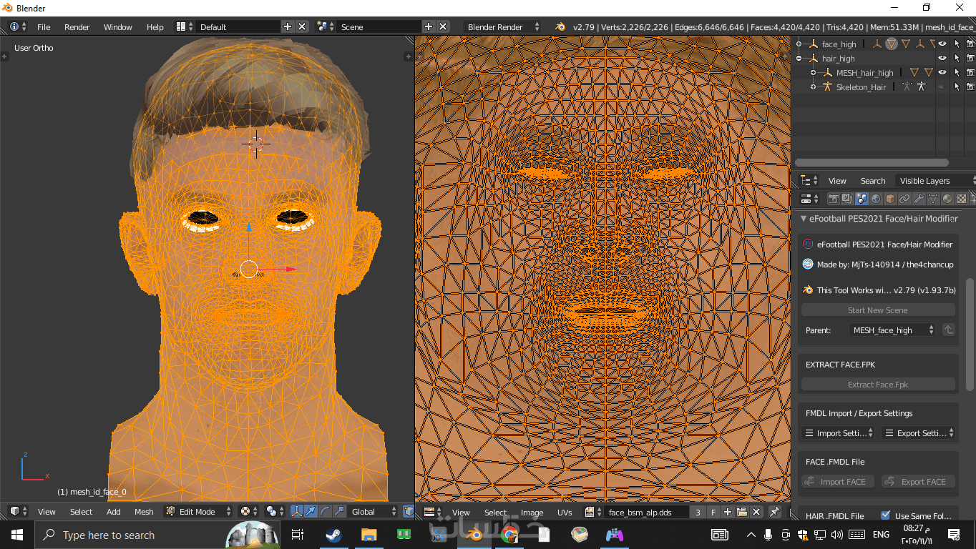Open File Explorer from the taskbar
976x549 pixels.
[x=369, y=534]
